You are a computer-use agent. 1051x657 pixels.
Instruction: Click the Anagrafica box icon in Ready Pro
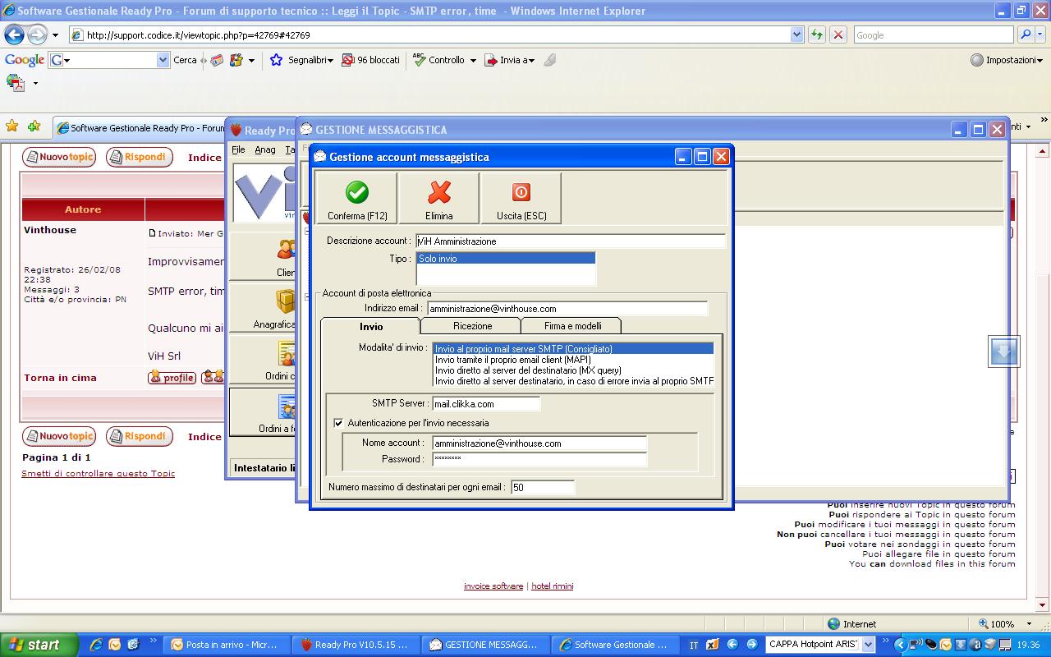(286, 301)
